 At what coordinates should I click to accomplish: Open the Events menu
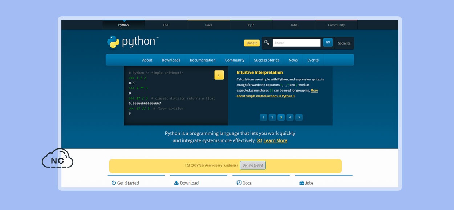(x=313, y=60)
